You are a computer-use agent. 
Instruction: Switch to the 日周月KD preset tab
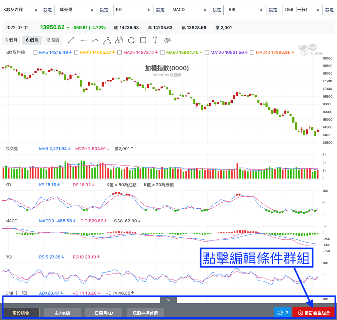(x=104, y=313)
